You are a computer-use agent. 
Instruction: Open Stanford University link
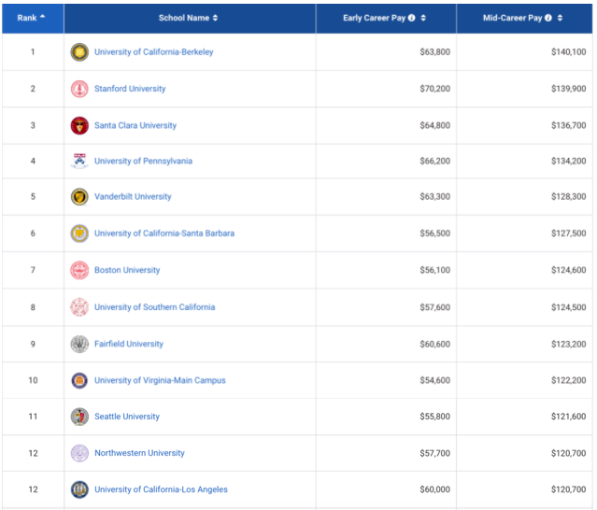[130, 89]
